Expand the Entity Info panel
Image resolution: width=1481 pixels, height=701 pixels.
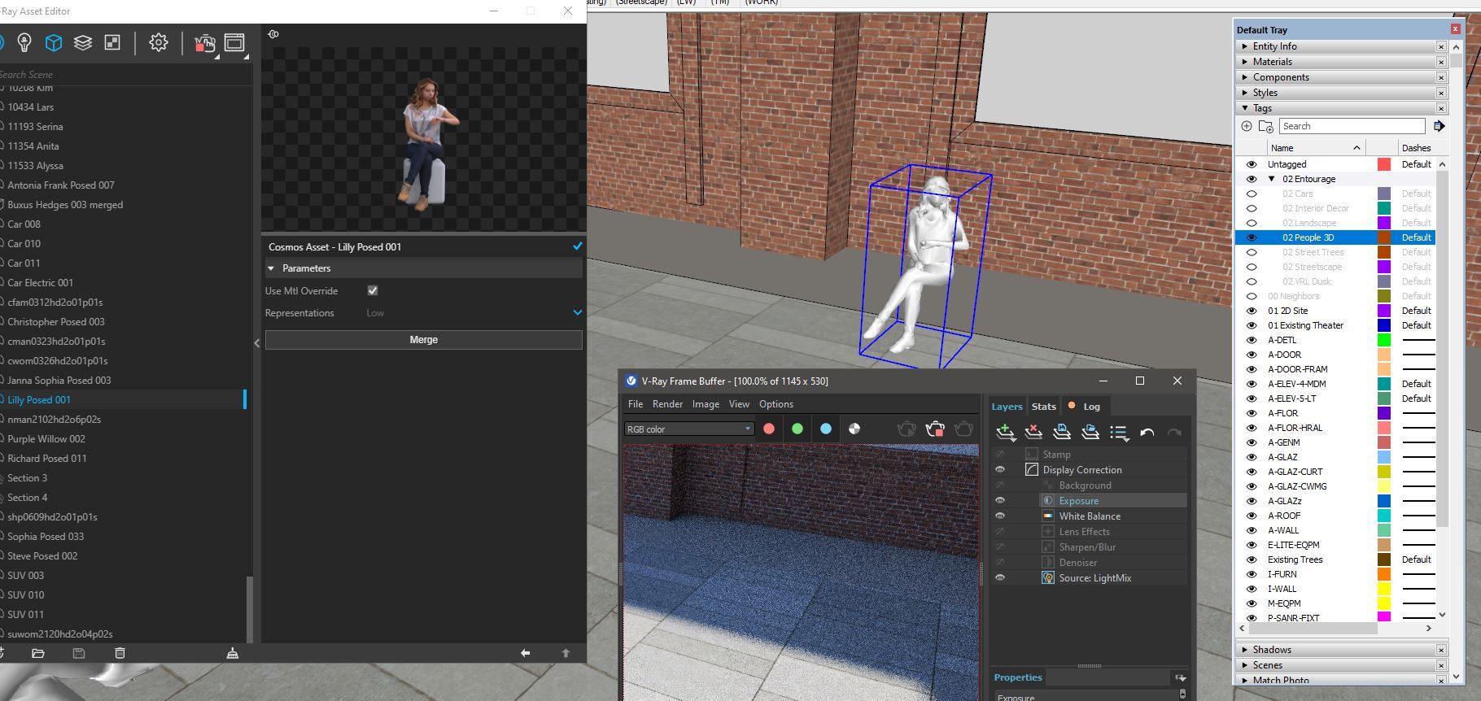1245,46
